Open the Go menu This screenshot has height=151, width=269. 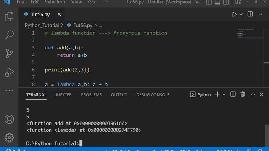click(91, 2)
